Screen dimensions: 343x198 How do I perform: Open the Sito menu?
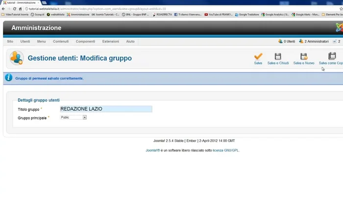coord(10,41)
